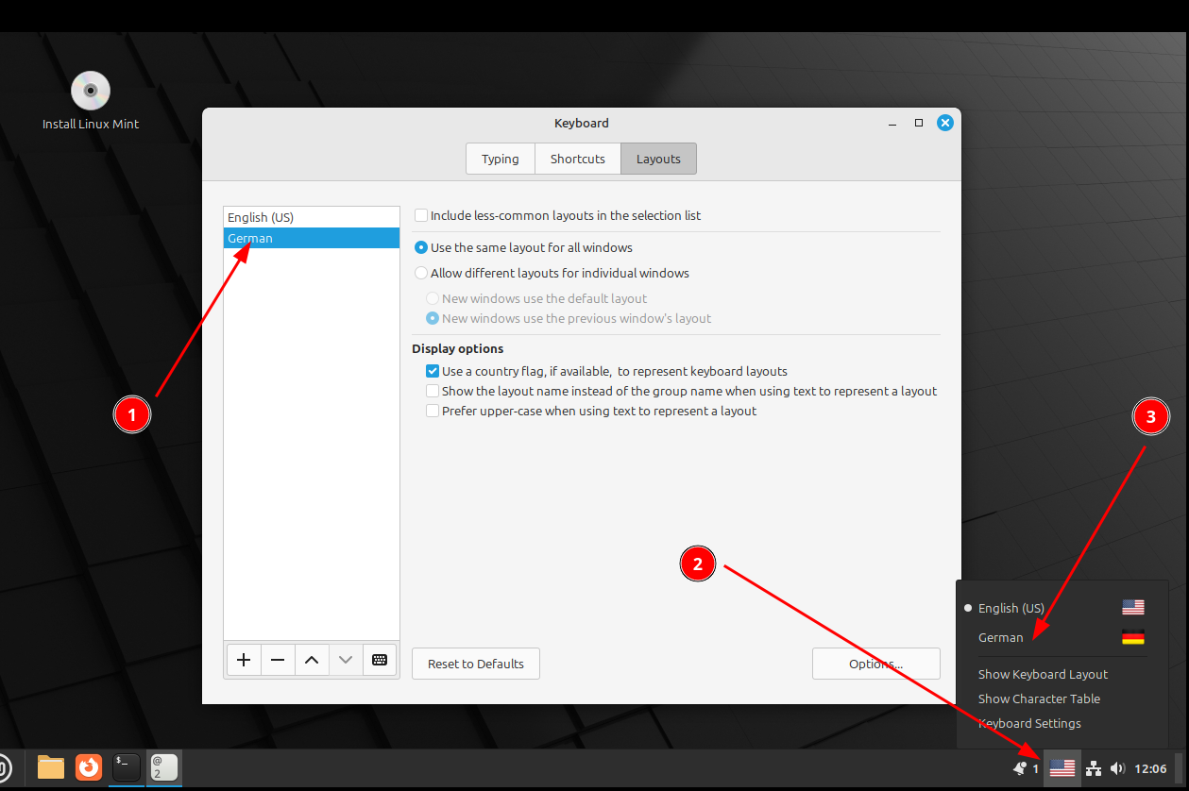Open the notifications bell tray icon

(1020, 768)
